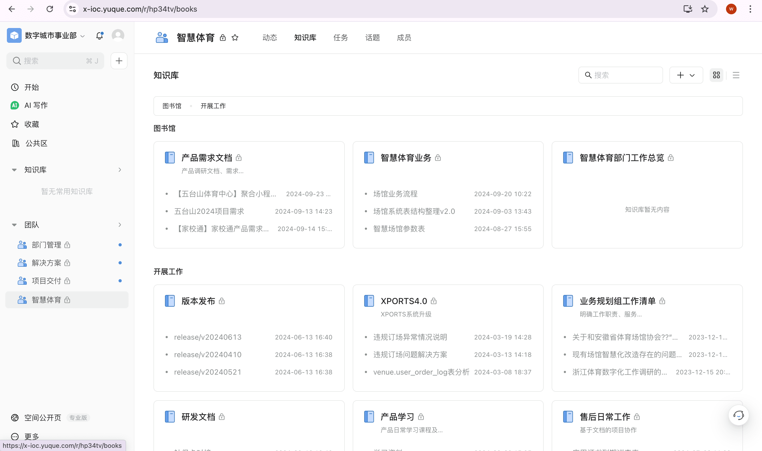Click the 搜索 input field above the book list
762x451 pixels.
(620, 75)
